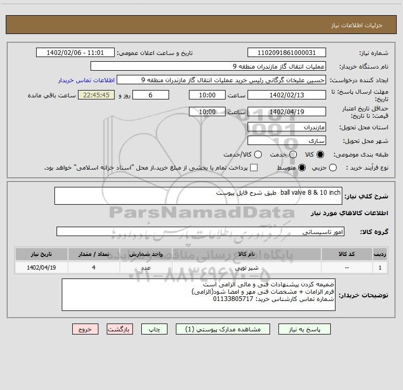This screenshot has height=390, width=403.
Task: Click the price validity time 10:00 field
Action: tap(207, 112)
